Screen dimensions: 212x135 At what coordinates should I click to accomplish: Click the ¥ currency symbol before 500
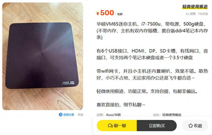[x=98, y=13]
